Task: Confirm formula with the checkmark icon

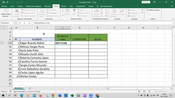Action: [x=25, y=23]
